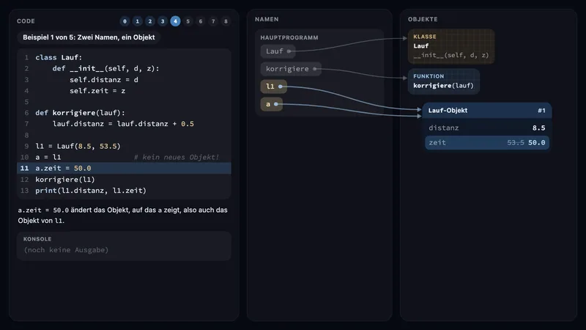Select the 'a' name chip
The width and height of the screenshot is (586, 330).
[x=271, y=104]
